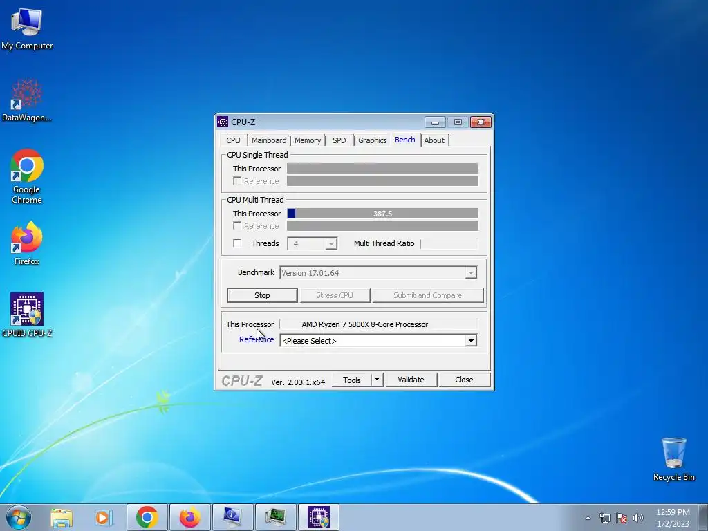The width and height of the screenshot is (708, 531).
Task: Click the Single Thread This Processor bar
Action: click(382, 169)
